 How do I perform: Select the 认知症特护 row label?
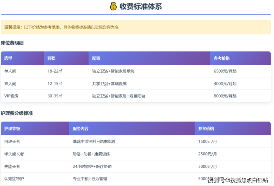pyautogui.click(x=14, y=179)
